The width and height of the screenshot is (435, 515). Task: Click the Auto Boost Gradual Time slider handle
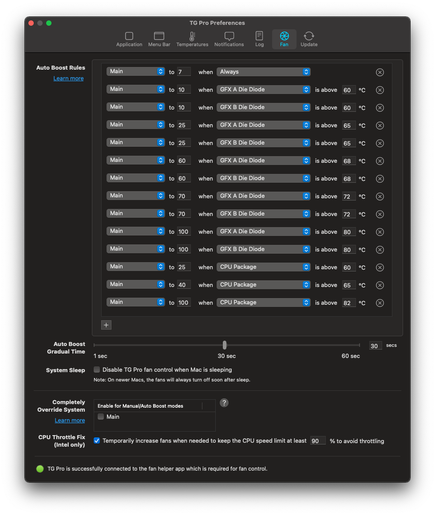coord(225,345)
